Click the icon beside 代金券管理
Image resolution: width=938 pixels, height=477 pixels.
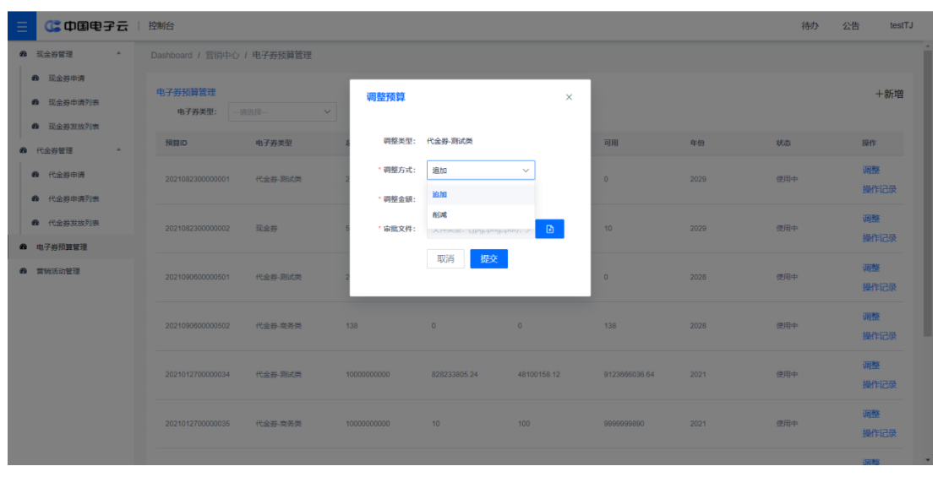(x=24, y=150)
